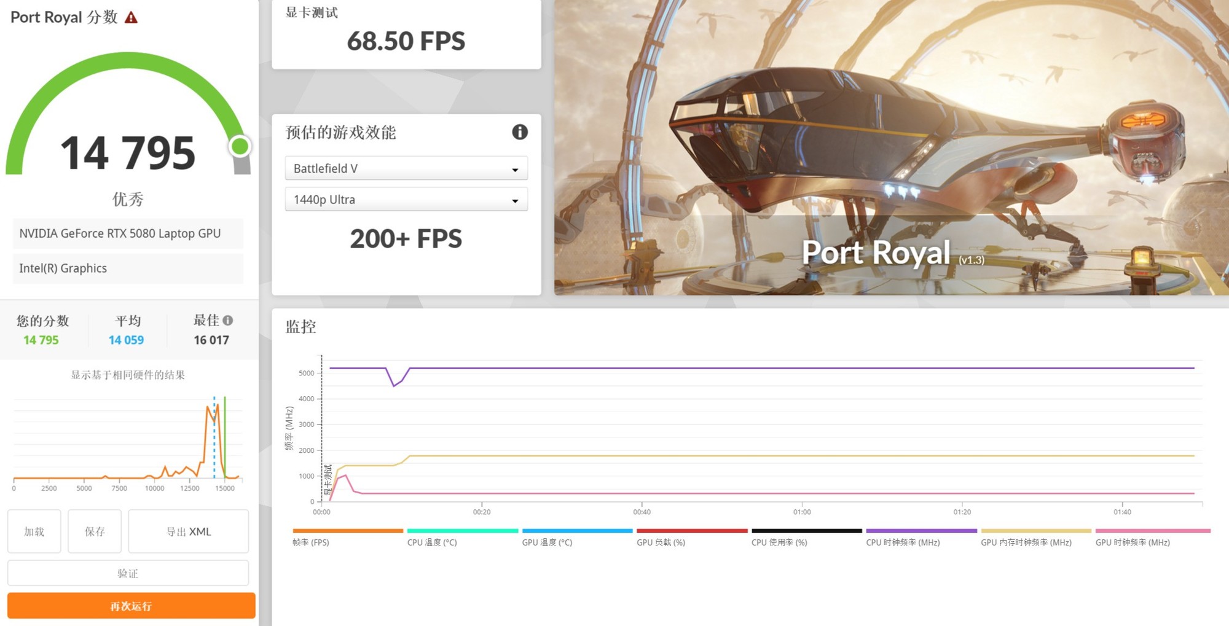Toggle CPU 温度 legend series

pyautogui.click(x=432, y=542)
